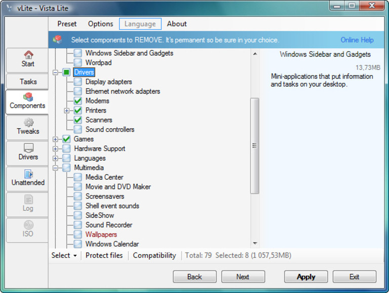Collapse the Multimedia tree node
Image resolution: width=389 pixels, height=293 pixels.
click(x=55, y=168)
